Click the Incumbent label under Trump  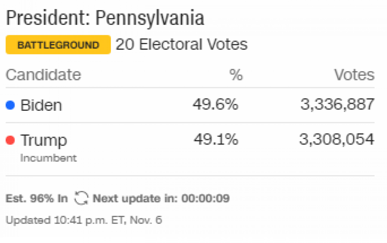[48, 158]
